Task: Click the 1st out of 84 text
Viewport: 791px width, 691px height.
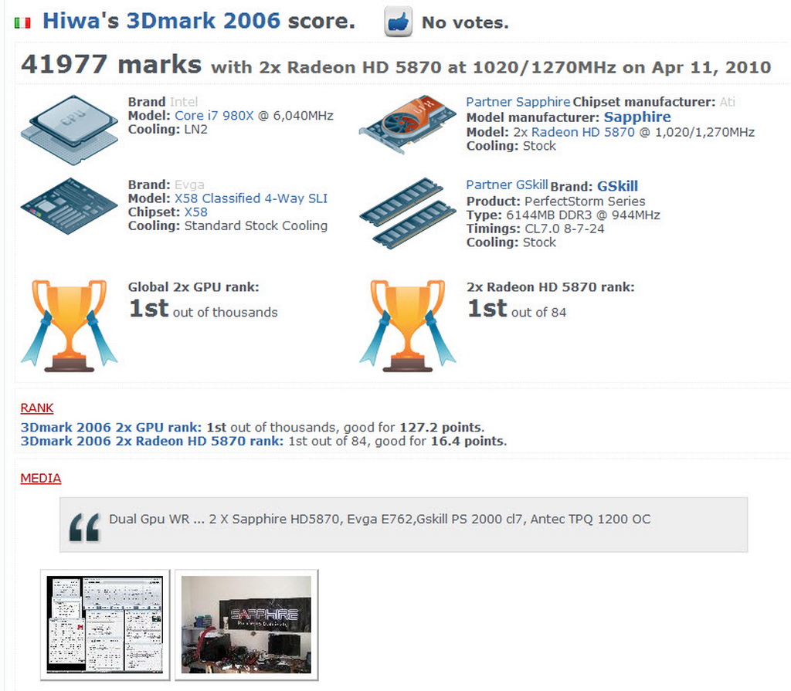Action: 517,309
